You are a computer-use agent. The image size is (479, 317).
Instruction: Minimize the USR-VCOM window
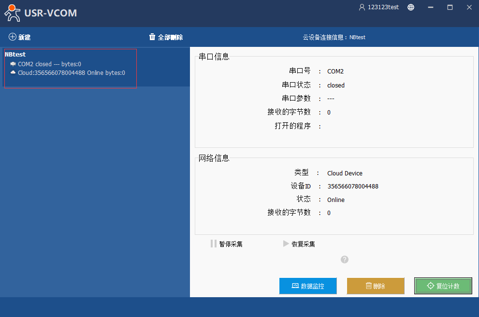click(x=431, y=7)
